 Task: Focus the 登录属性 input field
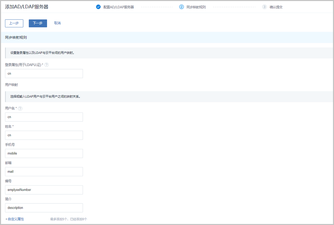pyautogui.click(x=44, y=73)
